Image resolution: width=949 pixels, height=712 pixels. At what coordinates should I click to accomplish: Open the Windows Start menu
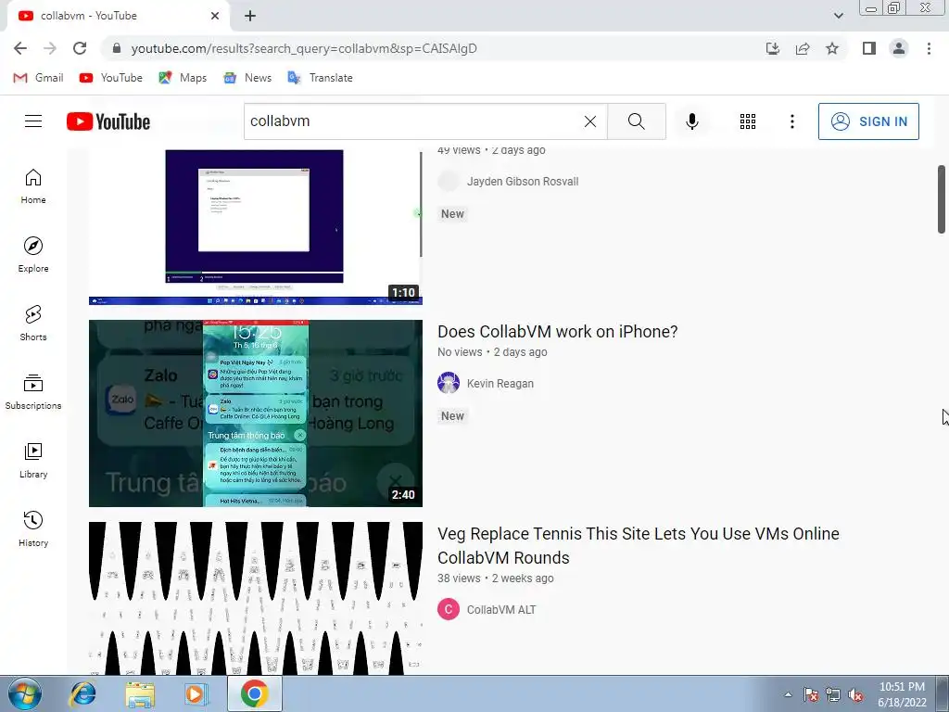tap(24, 693)
